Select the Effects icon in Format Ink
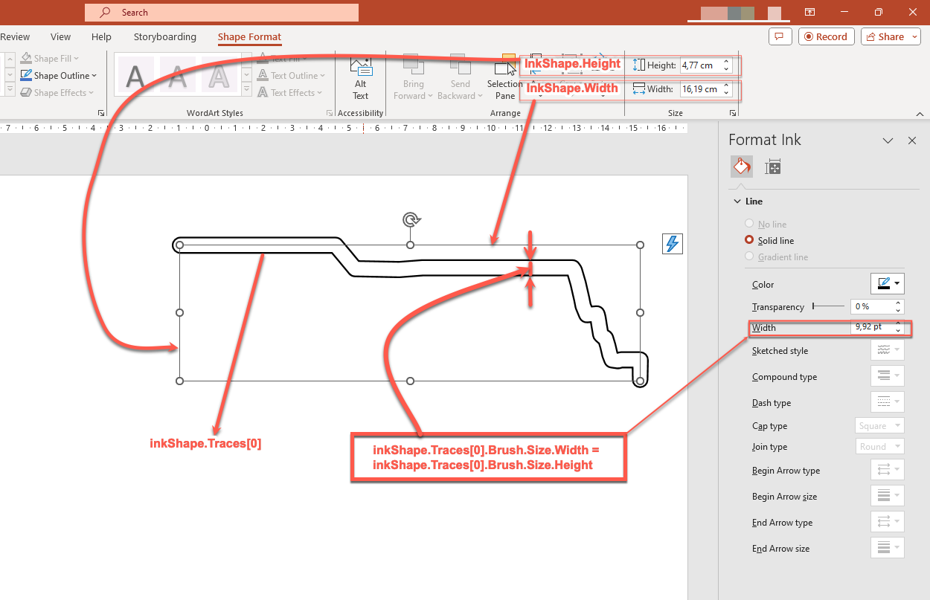930x600 pixels. pos(772,166)
